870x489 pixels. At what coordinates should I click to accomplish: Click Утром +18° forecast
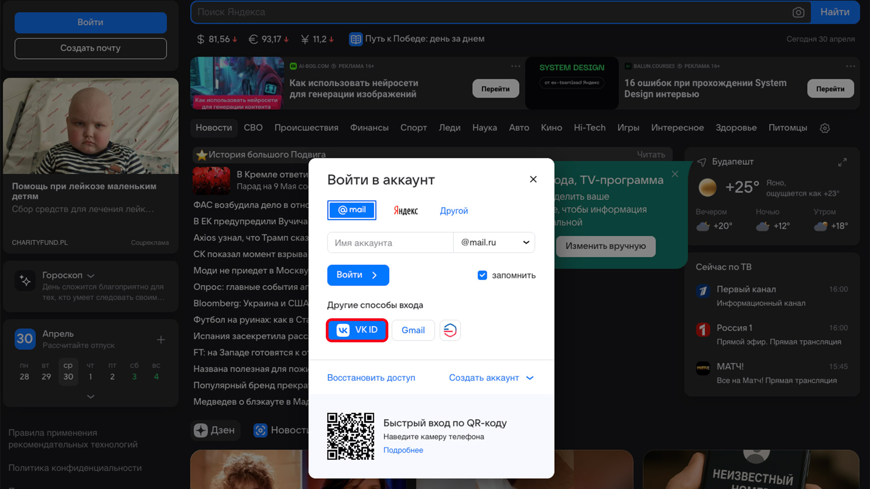pos(831,220)
